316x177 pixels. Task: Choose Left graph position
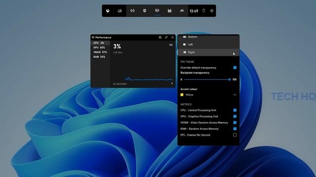coord(208,45)
